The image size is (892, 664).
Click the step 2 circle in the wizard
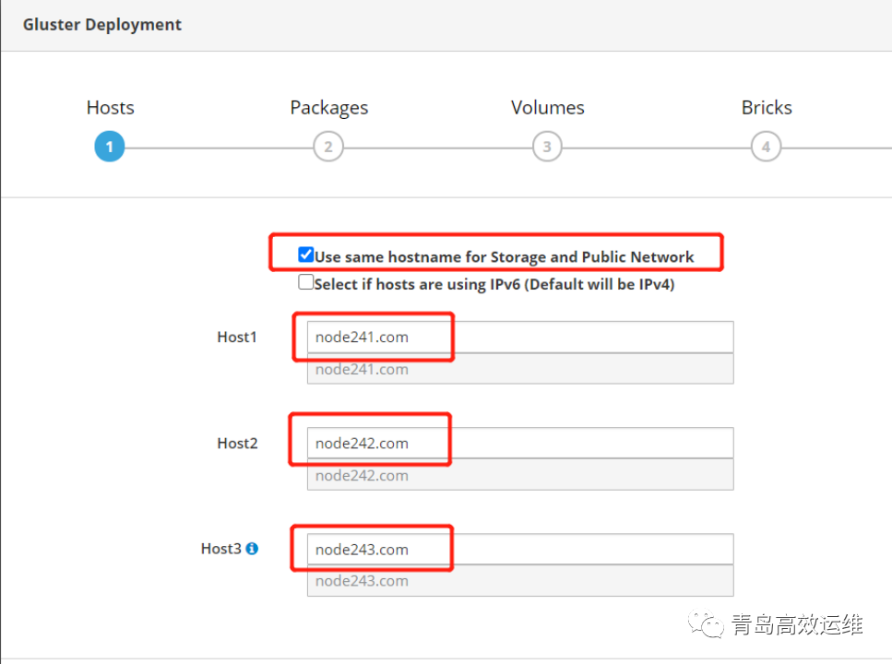click(327, 147)
